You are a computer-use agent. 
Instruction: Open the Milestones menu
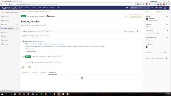[46, 8]
